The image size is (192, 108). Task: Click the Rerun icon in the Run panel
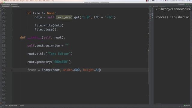[x=150, y=8]
